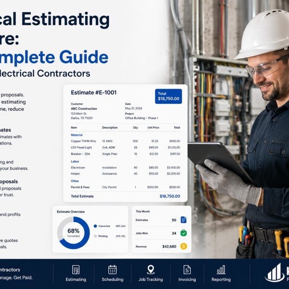Click the 68% (34) Converted percentage

click(x=120, y=226)
